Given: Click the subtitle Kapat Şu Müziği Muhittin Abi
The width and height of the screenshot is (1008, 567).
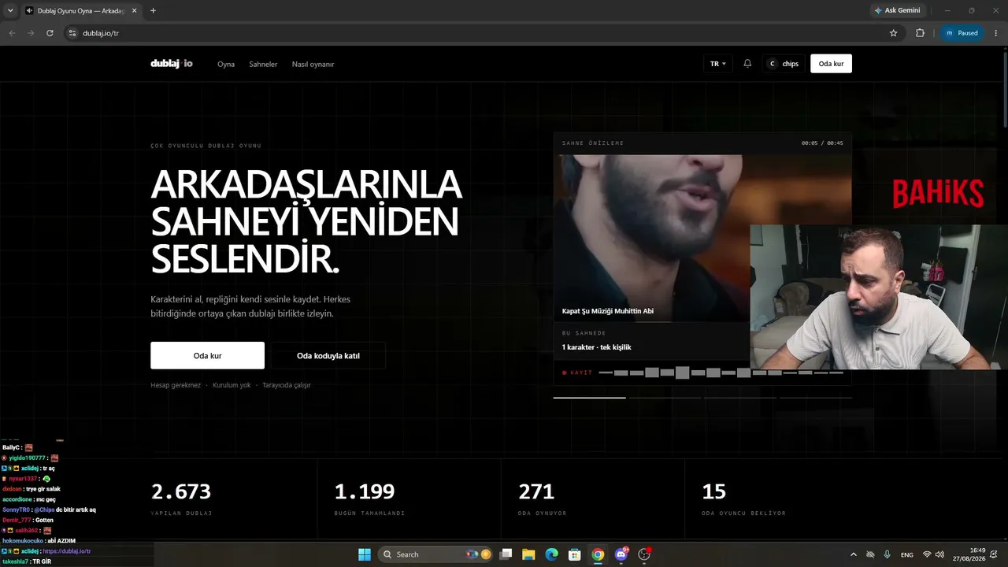Looking at the screenshot, I should point(608,311).
